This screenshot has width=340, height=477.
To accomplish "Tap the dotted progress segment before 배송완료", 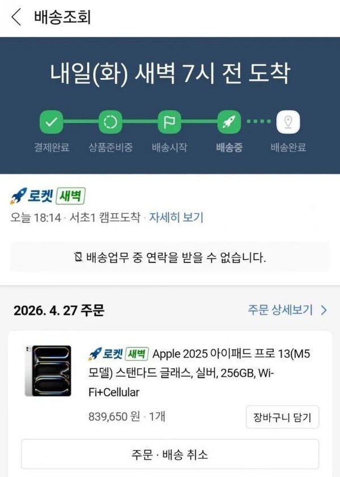I will [x=259, y=121].
